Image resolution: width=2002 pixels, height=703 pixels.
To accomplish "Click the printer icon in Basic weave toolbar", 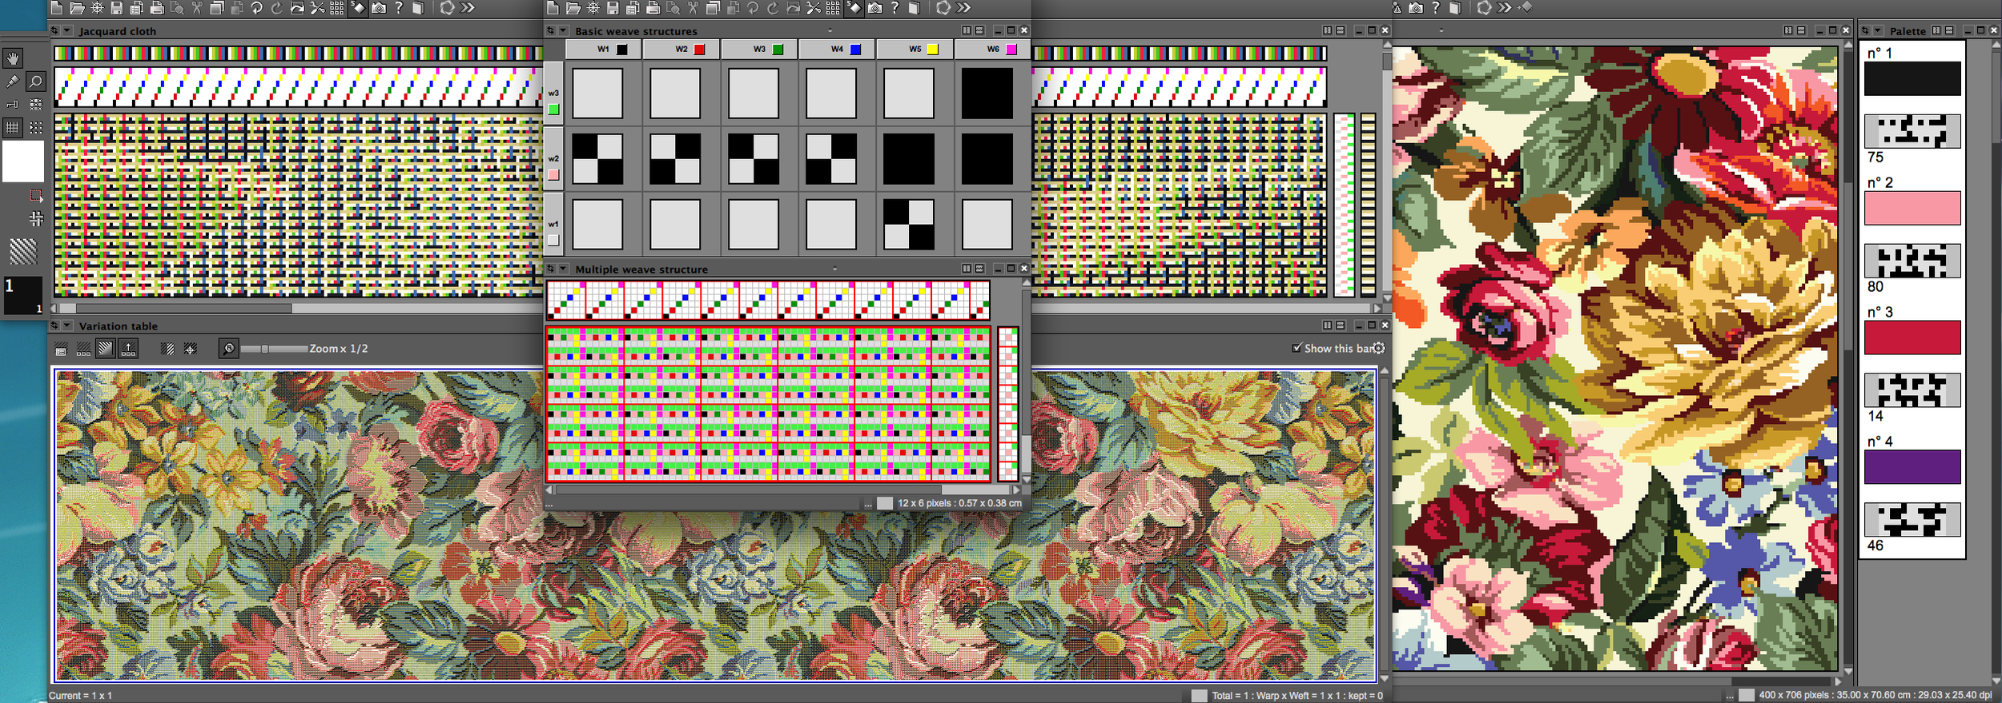I will (x=653, y=8).
